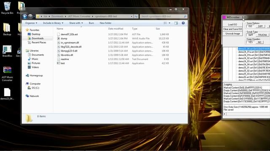270x151 pixels.
Task: Click Unscrub Image button in WiiScrubber
Action: point(232,34)
